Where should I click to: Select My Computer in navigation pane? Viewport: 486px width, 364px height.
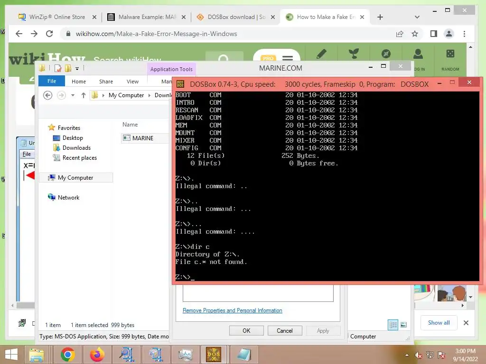[x=75, y=178]
